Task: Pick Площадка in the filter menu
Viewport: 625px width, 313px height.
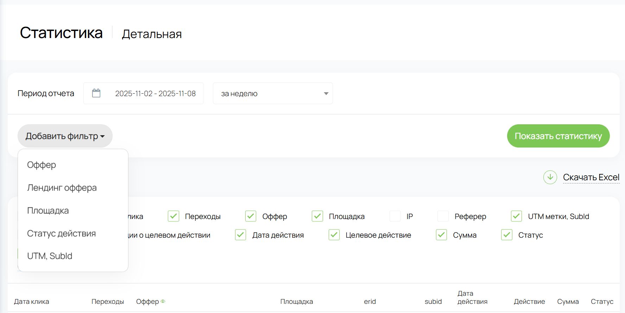Action: (48, 211)
